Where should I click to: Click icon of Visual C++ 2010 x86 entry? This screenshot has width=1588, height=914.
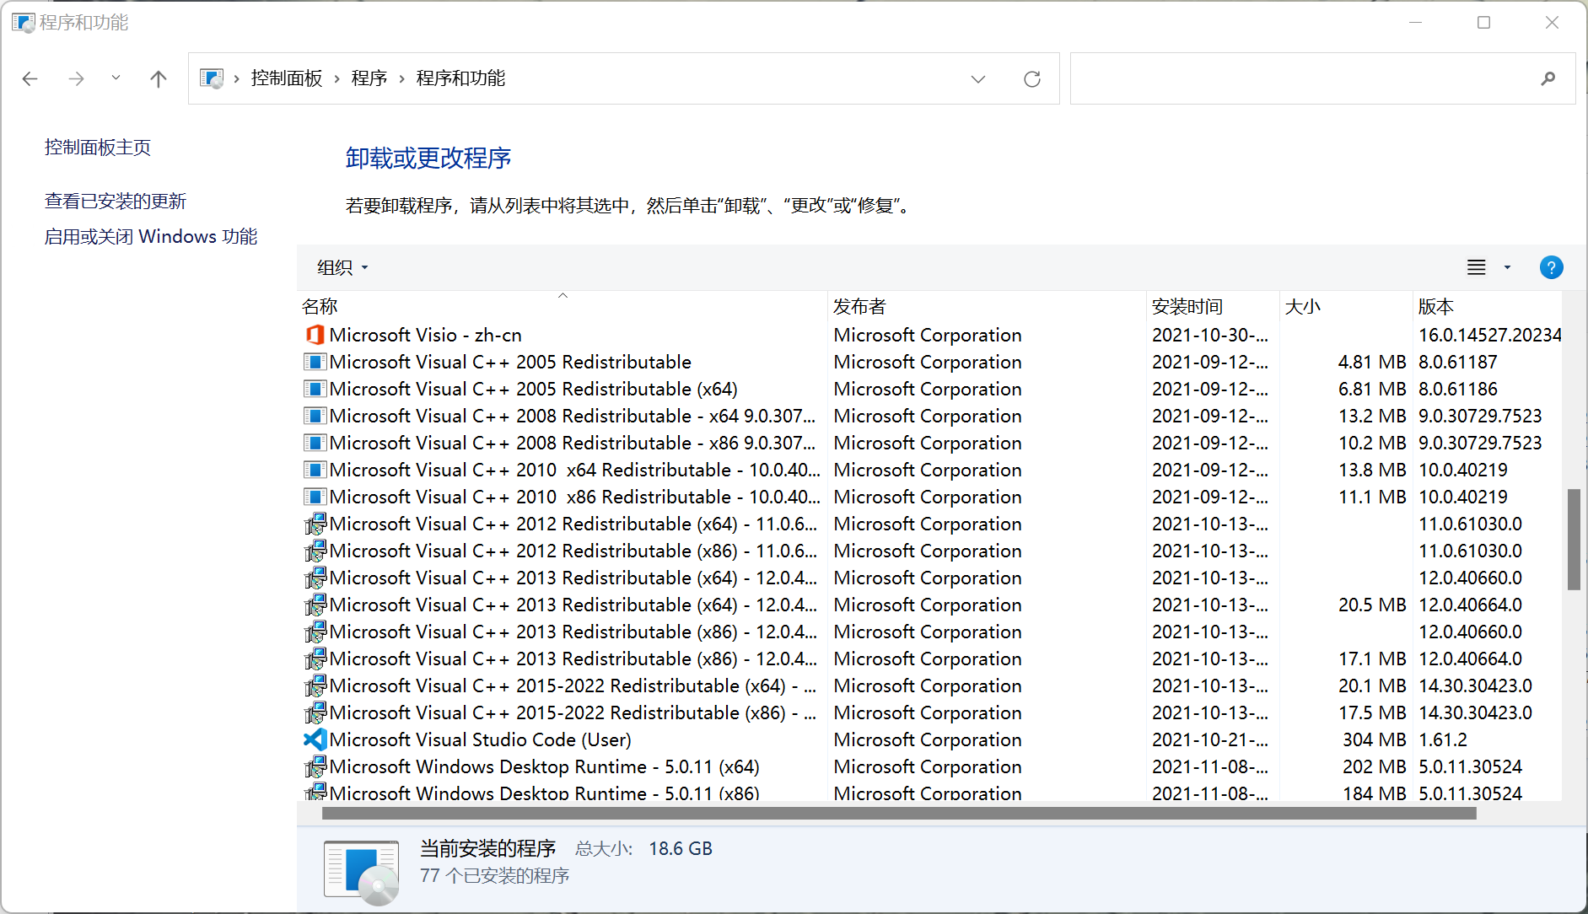[315, 497]
